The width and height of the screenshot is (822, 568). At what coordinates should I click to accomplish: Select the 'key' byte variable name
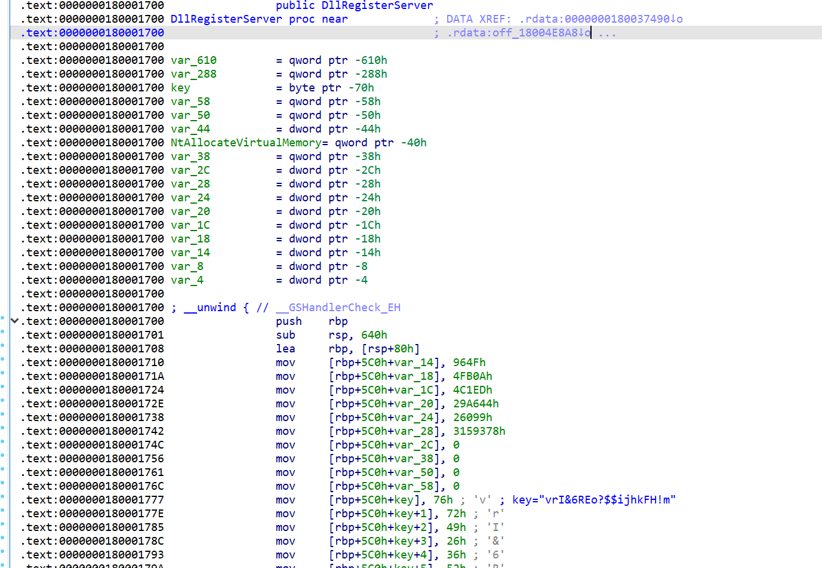(x=180, y=87)
